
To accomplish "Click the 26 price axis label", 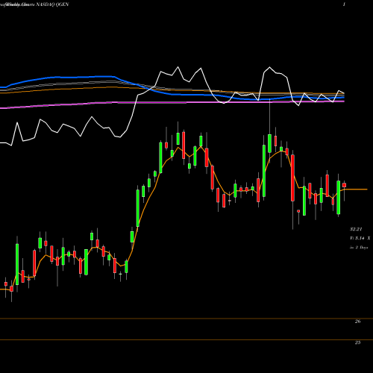I will coord(357,322).
